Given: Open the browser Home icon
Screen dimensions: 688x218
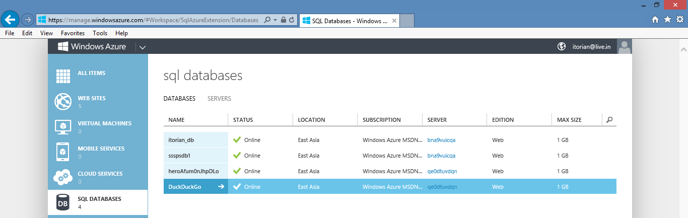Looking at the screenshot, I should pyautogui.click(x=655, y=20).
